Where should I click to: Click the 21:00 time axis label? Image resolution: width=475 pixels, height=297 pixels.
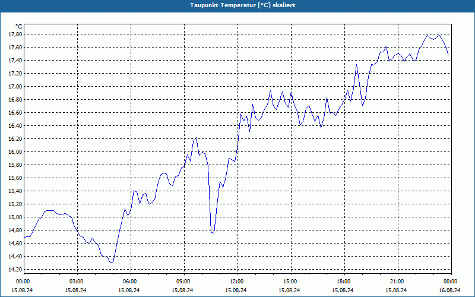coord(397,282)
